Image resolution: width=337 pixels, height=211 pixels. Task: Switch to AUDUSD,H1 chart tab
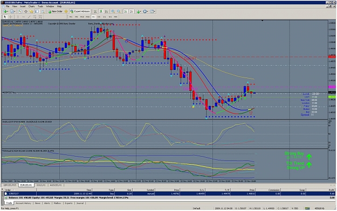(56, 185)
